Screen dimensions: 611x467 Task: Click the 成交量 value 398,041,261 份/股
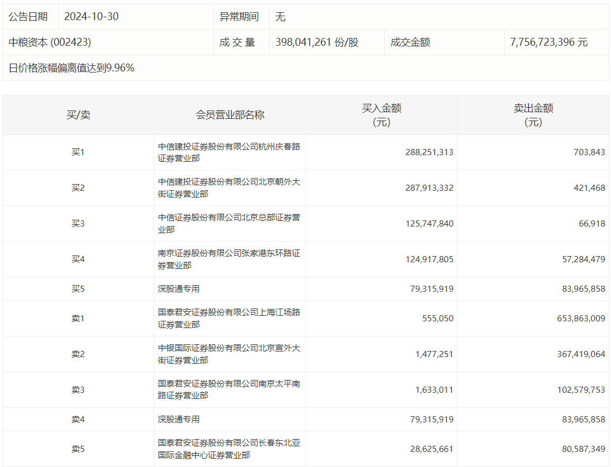317,42
